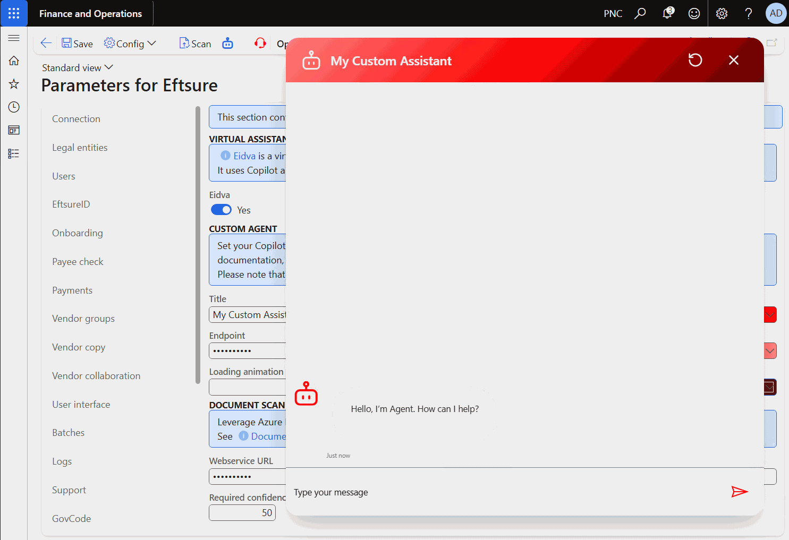The width and height of the screenshot is (789, 540).
Task: Scan a document from toolbar
Action: point(195,44)
